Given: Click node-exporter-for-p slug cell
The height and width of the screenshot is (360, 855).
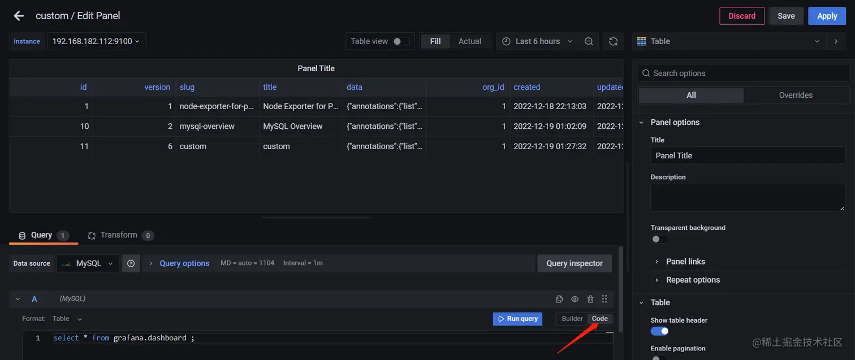Looking at the screenshot, I should [218, 106].
